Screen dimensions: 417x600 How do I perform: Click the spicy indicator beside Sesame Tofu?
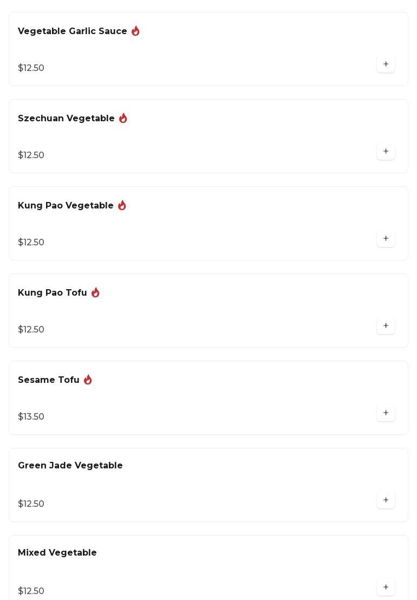pyautogui.click(x=88, y=380)
